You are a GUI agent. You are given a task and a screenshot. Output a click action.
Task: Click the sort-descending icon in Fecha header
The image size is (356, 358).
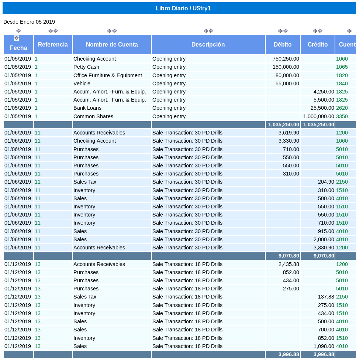(16, 38)
